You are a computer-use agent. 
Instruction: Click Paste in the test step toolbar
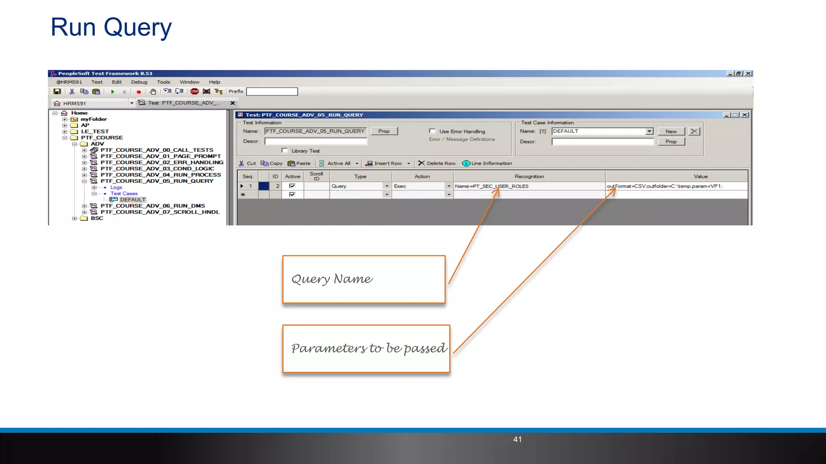pyautogui.click(x=299, y=163)
